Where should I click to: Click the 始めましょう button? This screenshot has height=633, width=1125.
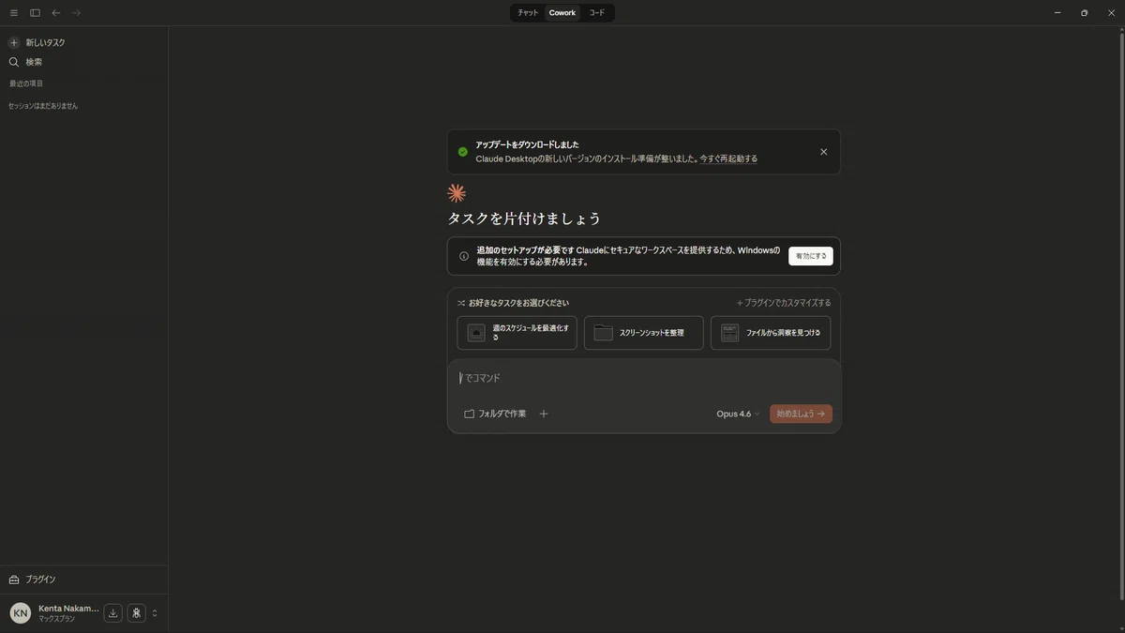pyautogui.click(x=802, y=414)
